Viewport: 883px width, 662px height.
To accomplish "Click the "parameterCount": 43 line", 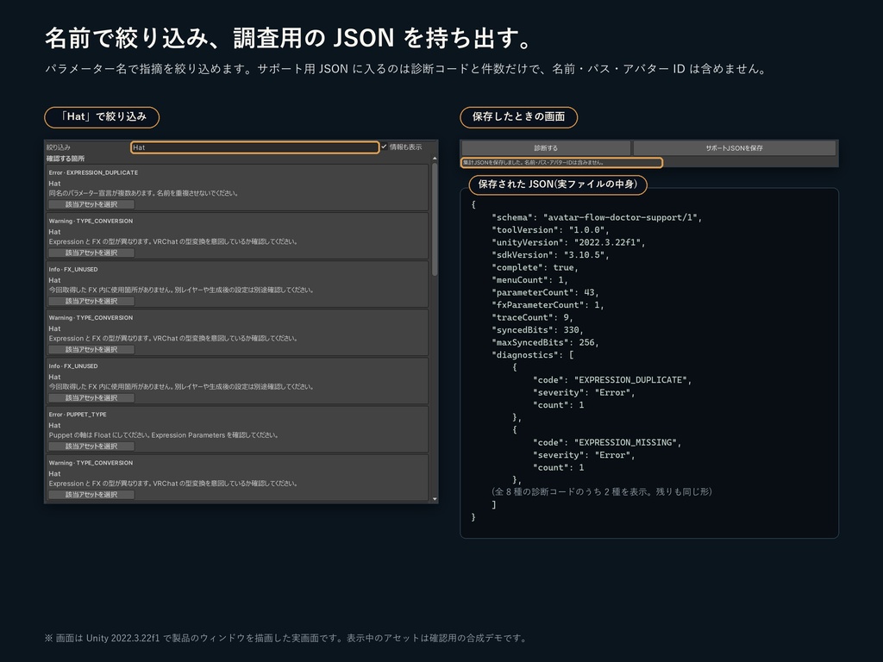I will tap(545, 292).
